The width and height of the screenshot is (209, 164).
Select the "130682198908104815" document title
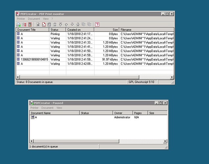click(x=34, y=59)
